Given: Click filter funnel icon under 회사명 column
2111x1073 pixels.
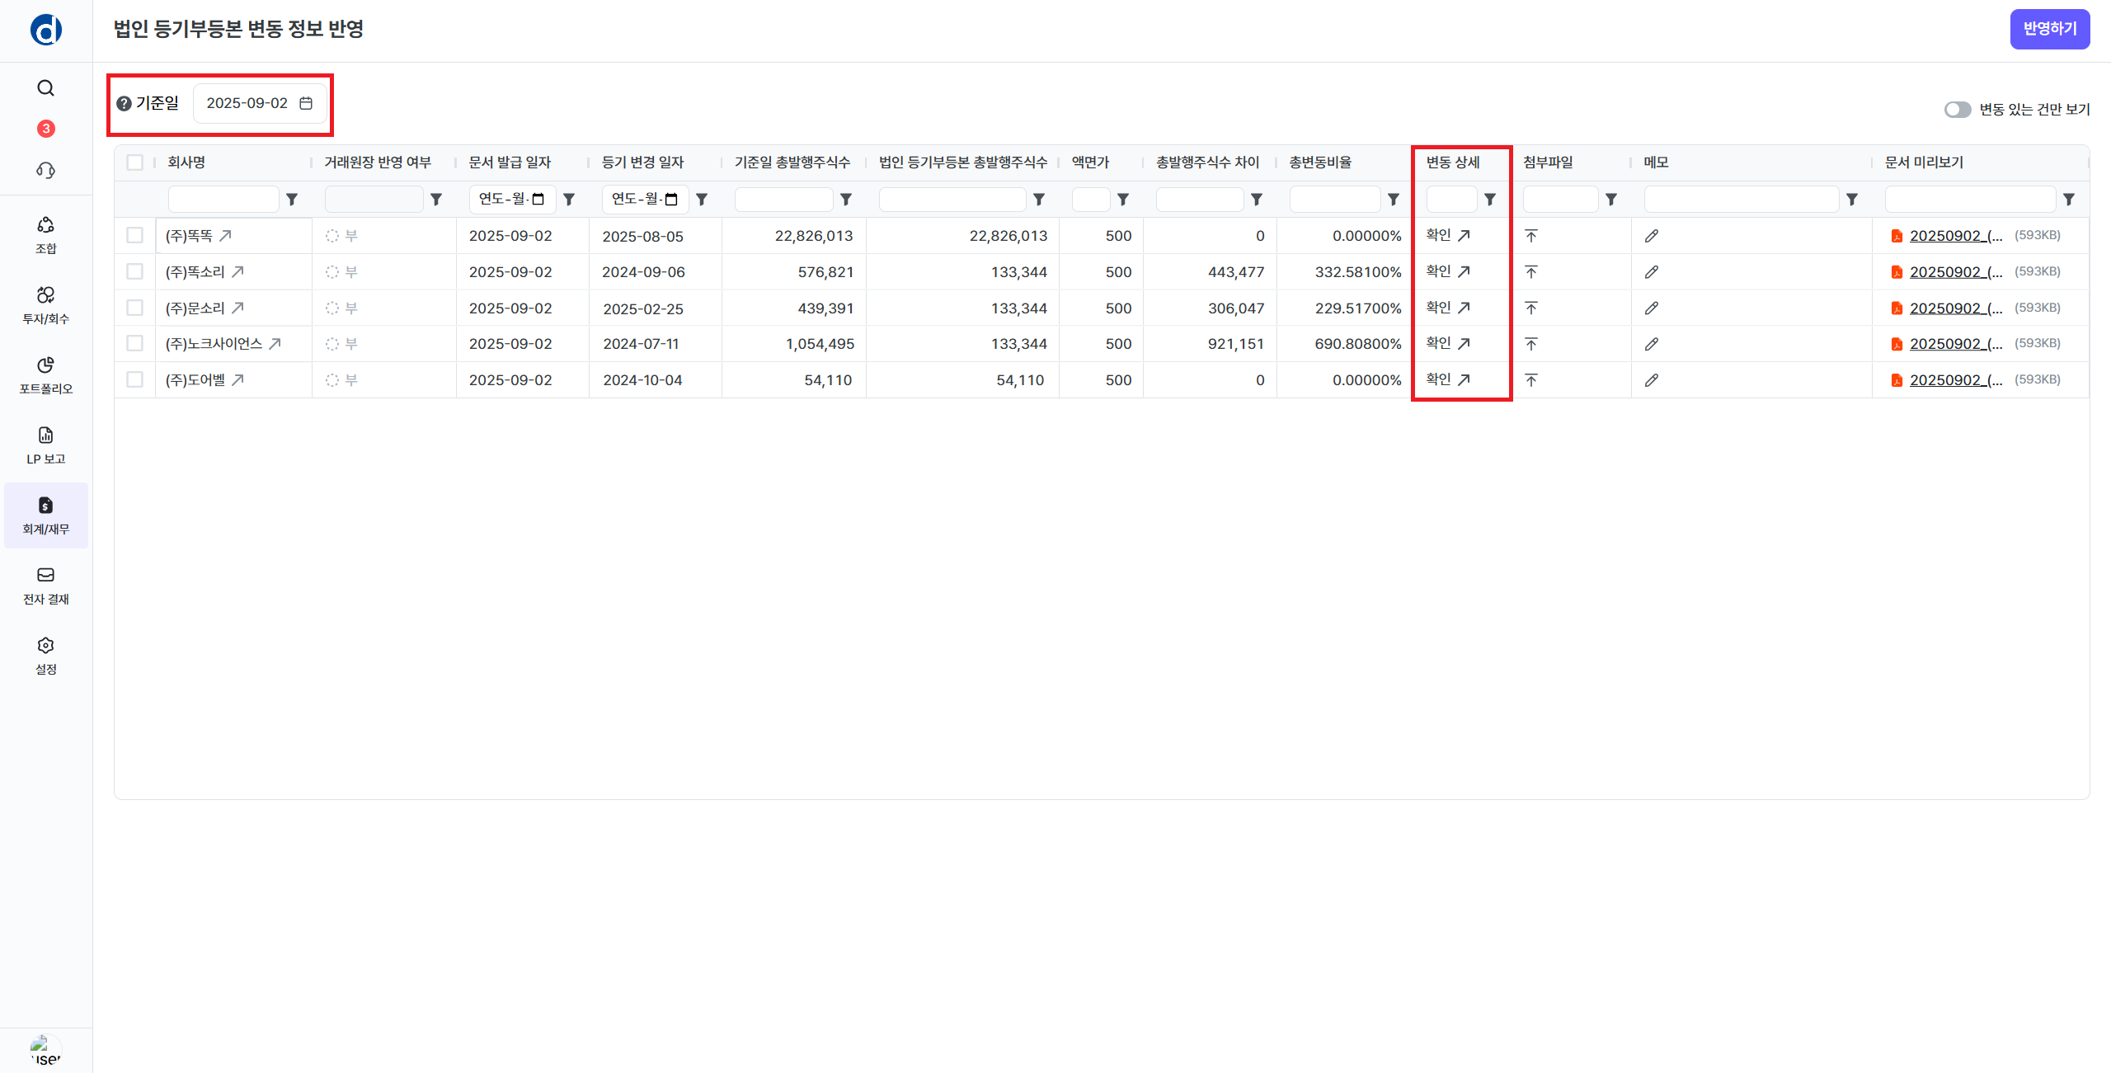Looking at the screenshot, I should tap(292, 200).
